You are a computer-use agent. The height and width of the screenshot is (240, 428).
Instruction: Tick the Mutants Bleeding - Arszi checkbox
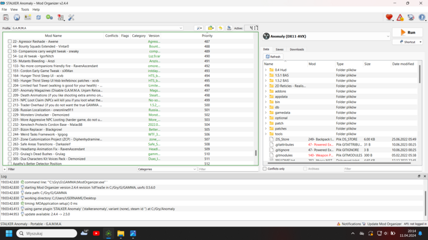(x=10, y=61)
